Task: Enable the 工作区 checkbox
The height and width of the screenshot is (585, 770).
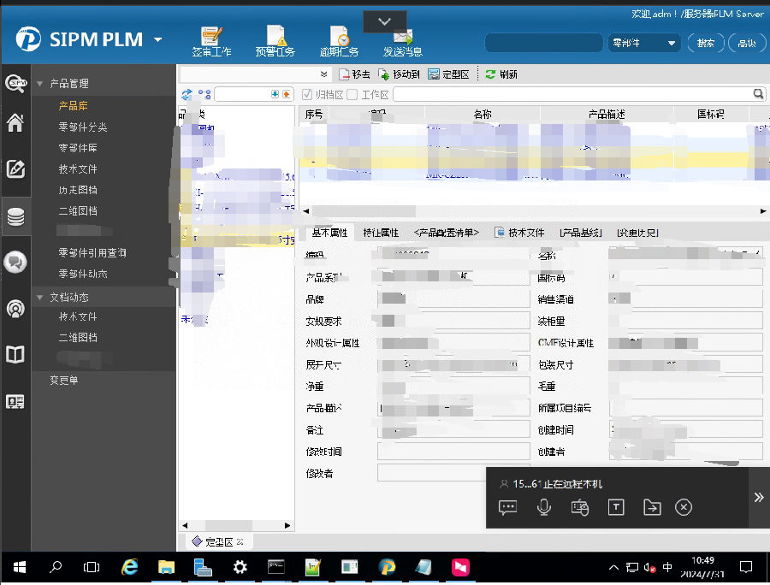Action: coord(352,95)
